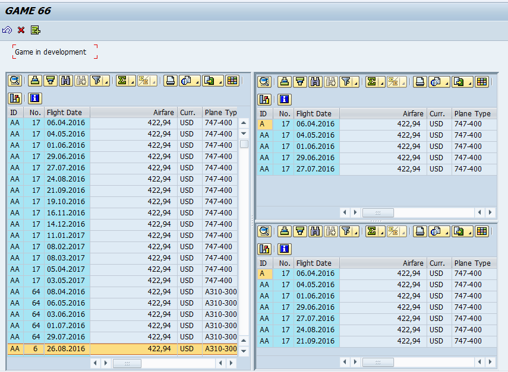The width and height of the screenshot is (508, 372).
Task: Select date 24.08.2016 in the bottom-right grid
Action: click(x=315, y=330)
